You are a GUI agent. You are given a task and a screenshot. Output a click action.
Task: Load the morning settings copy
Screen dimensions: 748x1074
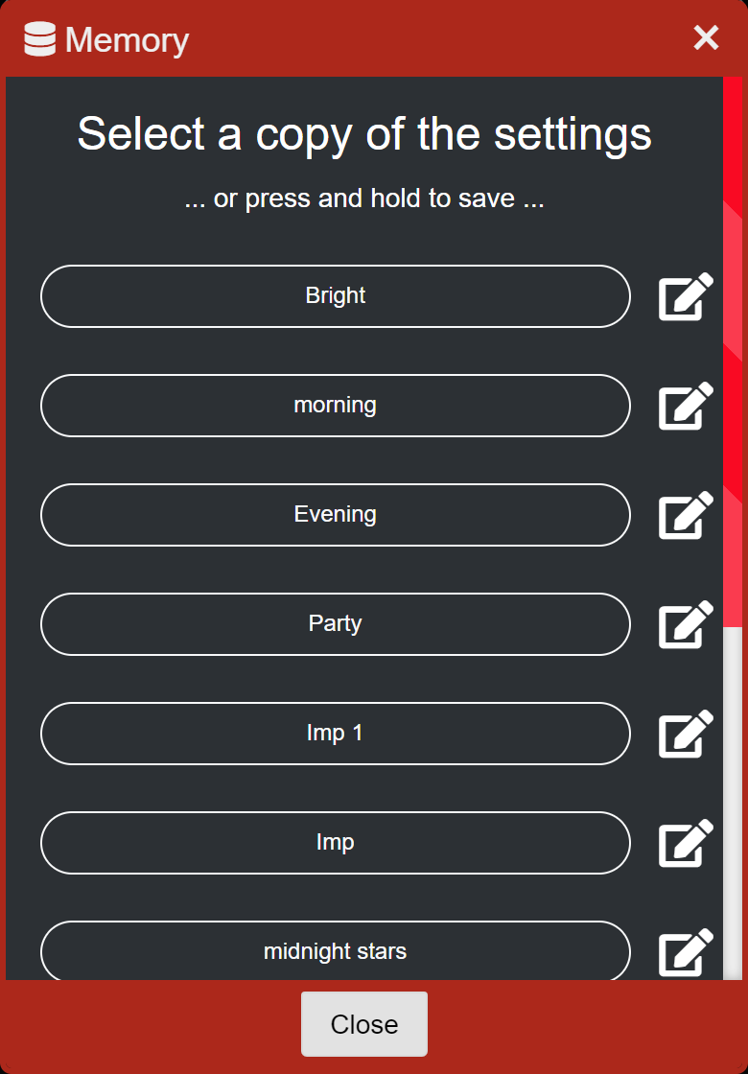pyautogui.click(x=335, y=406)
